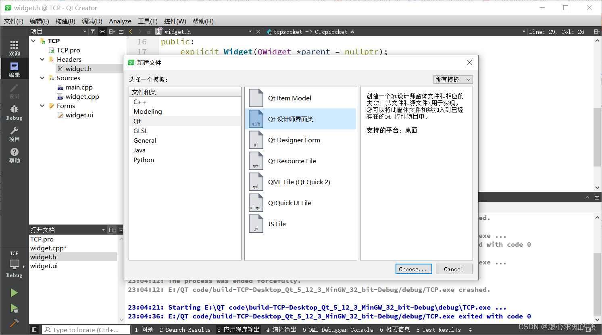Show the QML Debugger Console pane
Image resolution: width=602 pixels, height=335 pixels.
pos(338,329)
